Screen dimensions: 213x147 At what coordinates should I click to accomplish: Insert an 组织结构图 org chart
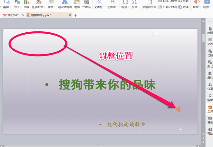coord(65,4)
